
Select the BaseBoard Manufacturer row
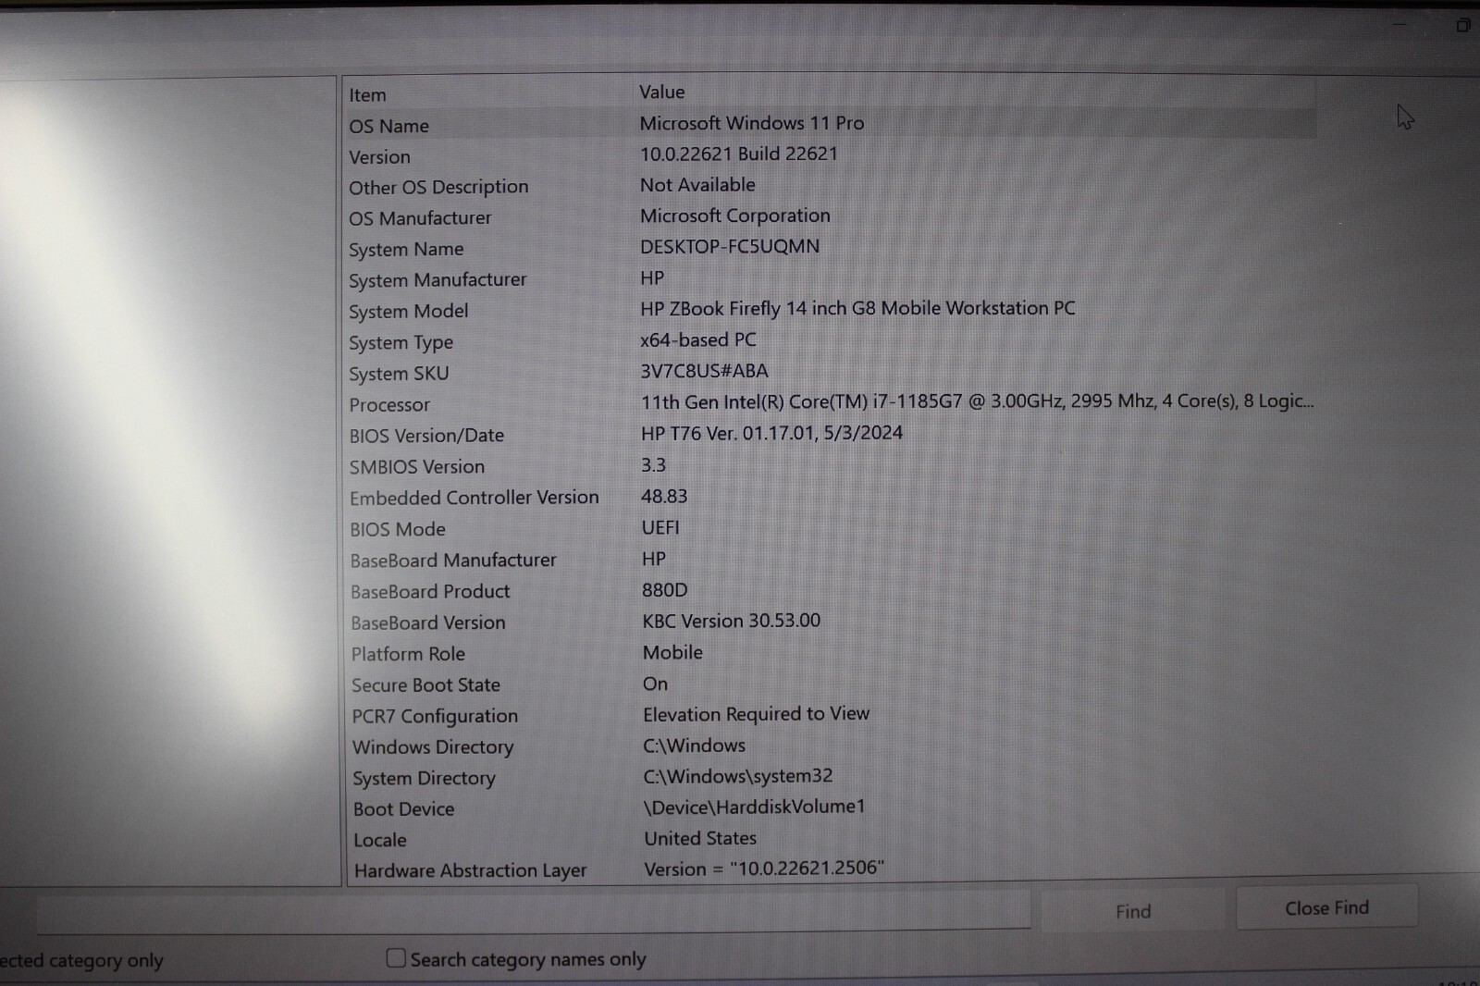point(831,560)
